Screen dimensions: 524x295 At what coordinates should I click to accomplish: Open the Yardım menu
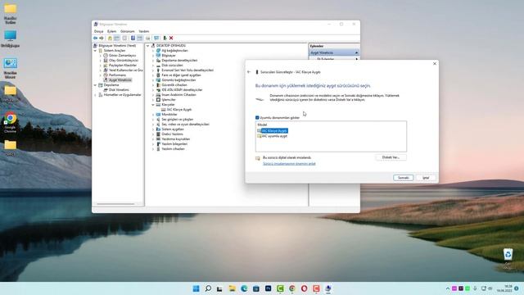coord(144,31)
